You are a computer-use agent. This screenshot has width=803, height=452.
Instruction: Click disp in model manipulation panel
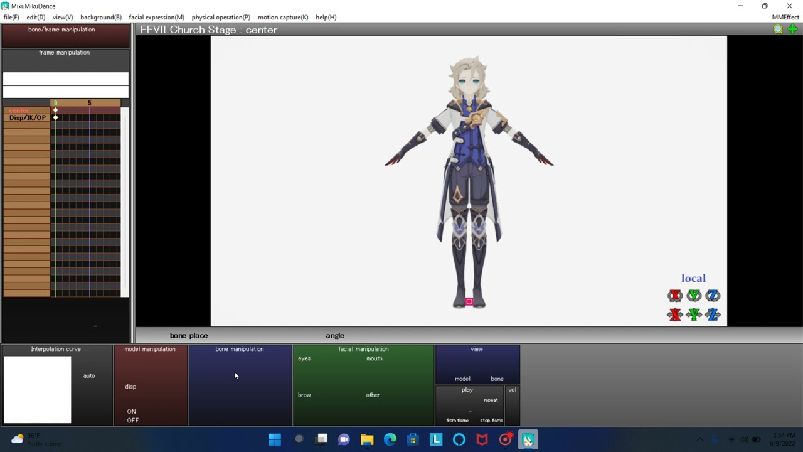coord(130,387)
